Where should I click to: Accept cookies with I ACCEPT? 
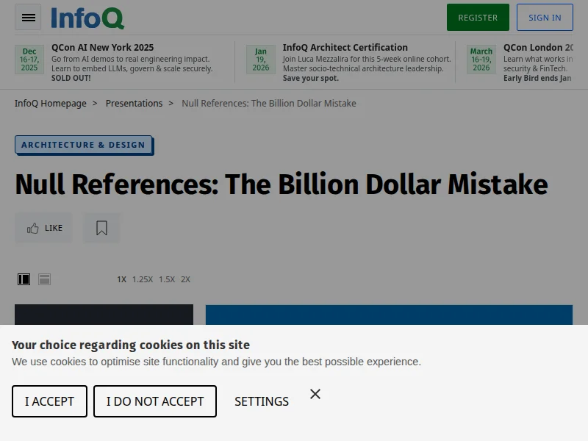(x=49, y=401)
